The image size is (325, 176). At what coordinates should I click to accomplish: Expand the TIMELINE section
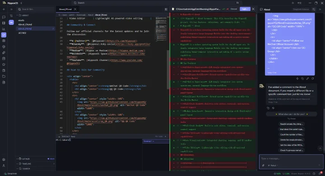tap(35, 164)
